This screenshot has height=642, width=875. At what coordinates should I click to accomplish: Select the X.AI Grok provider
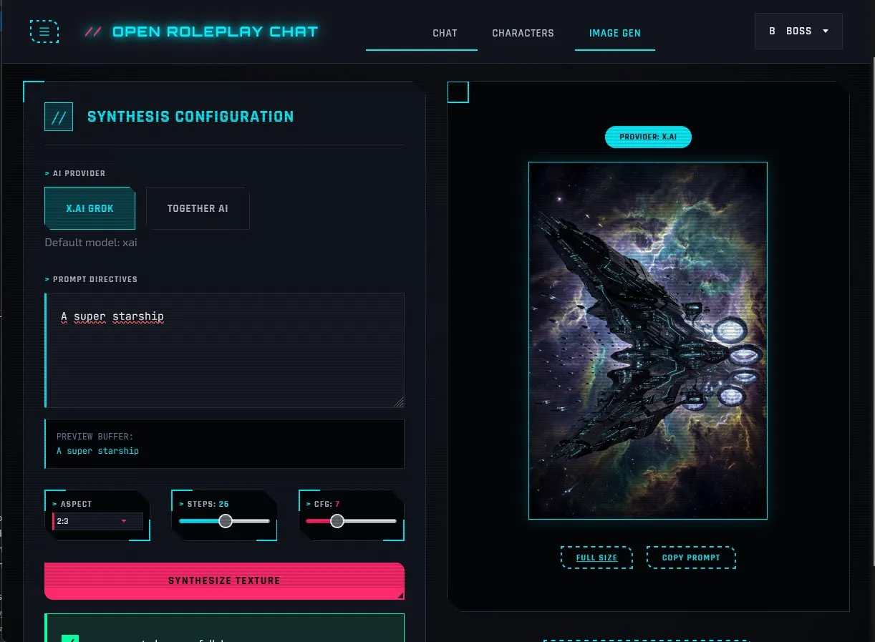click(x=90, y=208)
